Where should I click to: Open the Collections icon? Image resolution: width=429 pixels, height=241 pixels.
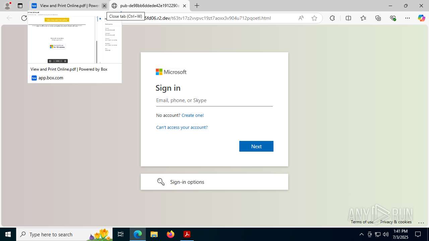tap(378, 18)
